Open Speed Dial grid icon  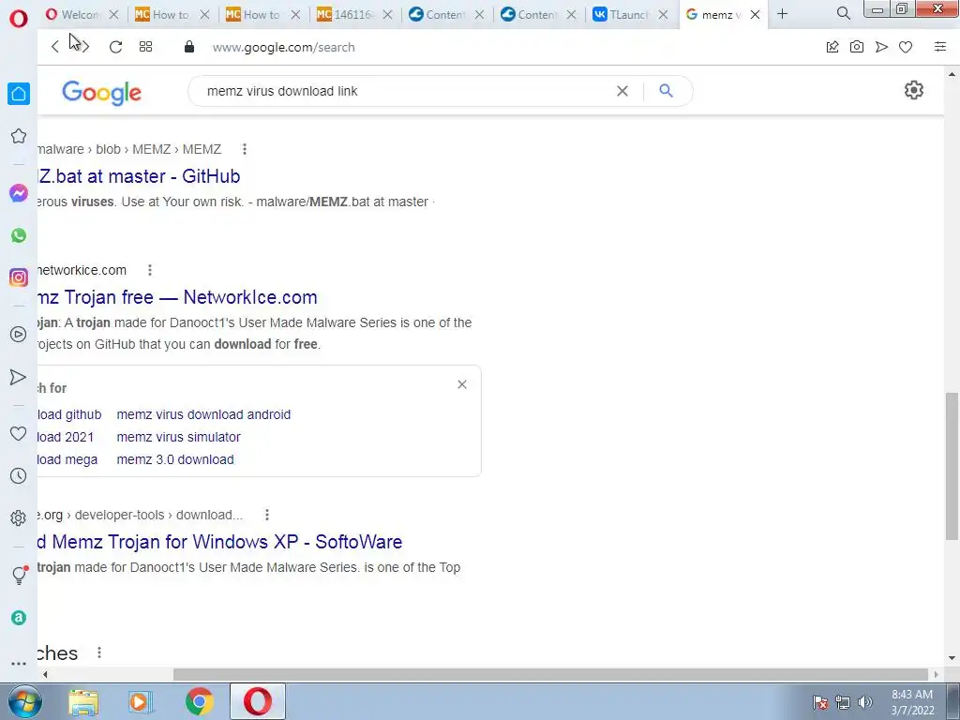[x=145, y=47]
